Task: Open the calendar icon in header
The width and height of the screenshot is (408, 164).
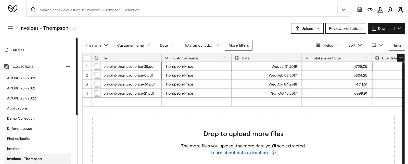Action: [x=360, y=10]
